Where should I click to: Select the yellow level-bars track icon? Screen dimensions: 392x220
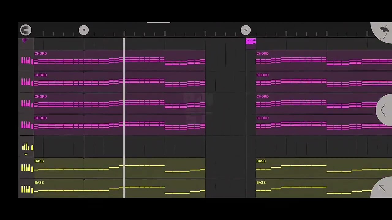pos(26,147)
